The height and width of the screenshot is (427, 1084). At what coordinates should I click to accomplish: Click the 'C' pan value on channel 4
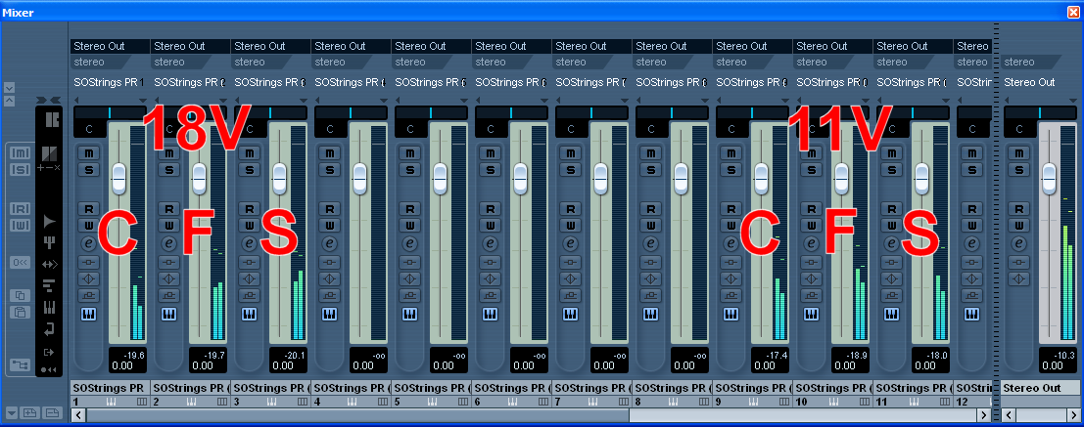[x=330, y=129]
